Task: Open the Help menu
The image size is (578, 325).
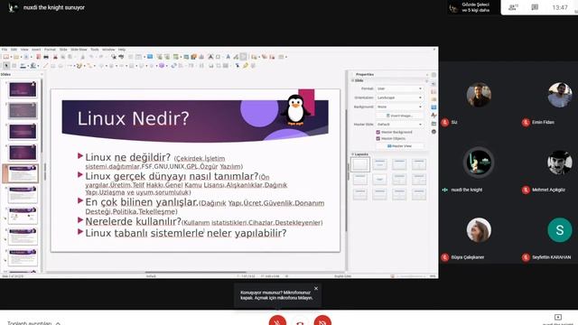Action: click(122, 50)
